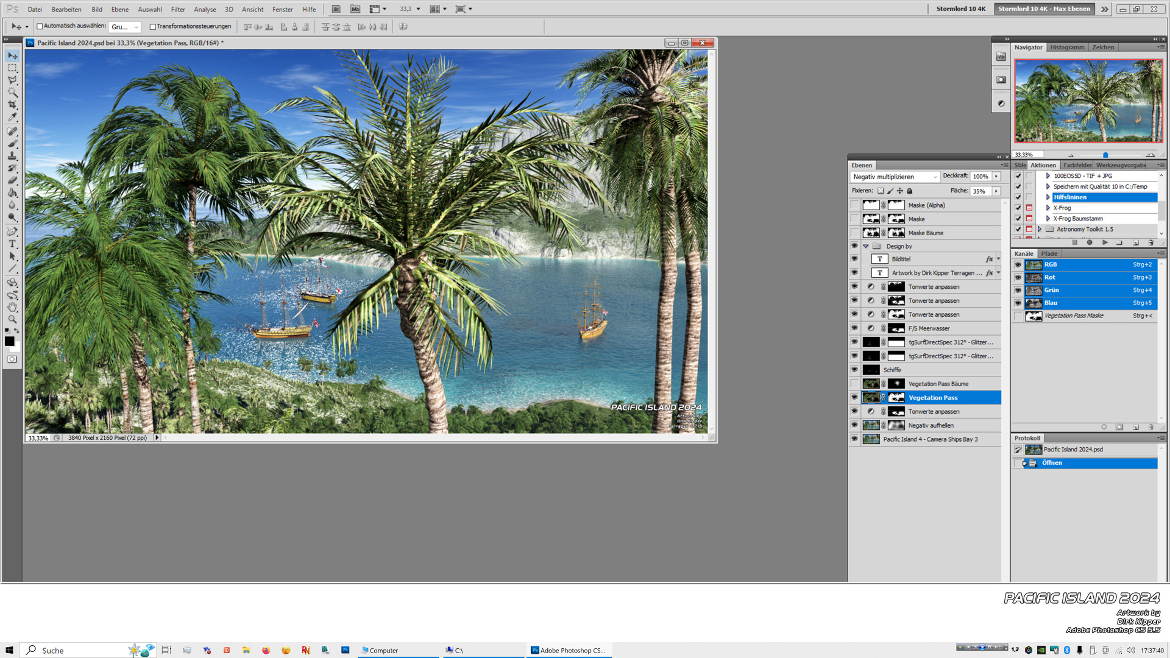This screenshot has height=658, width=1170.
Task: Expand the Hilfslininen action
Action: pyautogui.click(x=1048, y=197)
